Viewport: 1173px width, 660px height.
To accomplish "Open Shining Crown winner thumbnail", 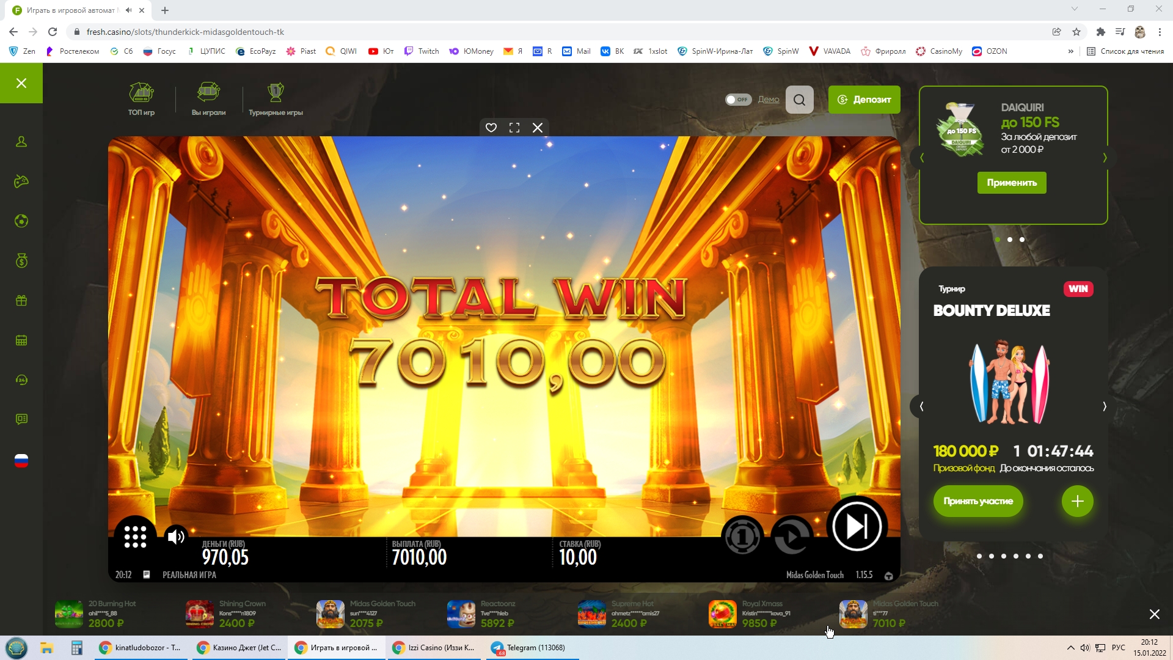I will pyautogui.click(x=200, y=614).
